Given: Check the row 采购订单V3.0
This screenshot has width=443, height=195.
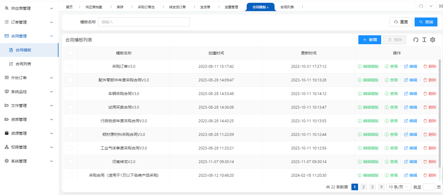Looking at the screenshot, I should 71,66.
